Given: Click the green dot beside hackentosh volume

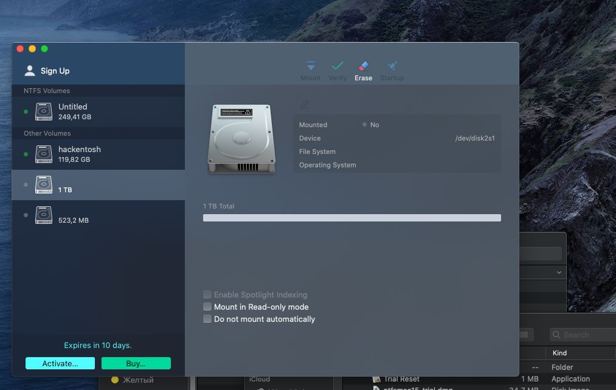Looking at the screenshot, I should coord(26,154).
